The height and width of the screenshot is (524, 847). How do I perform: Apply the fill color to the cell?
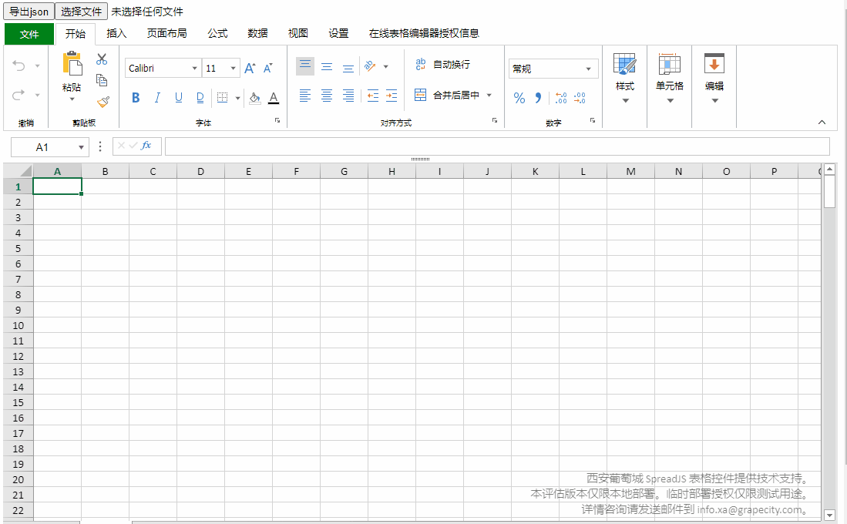(254, 98)
